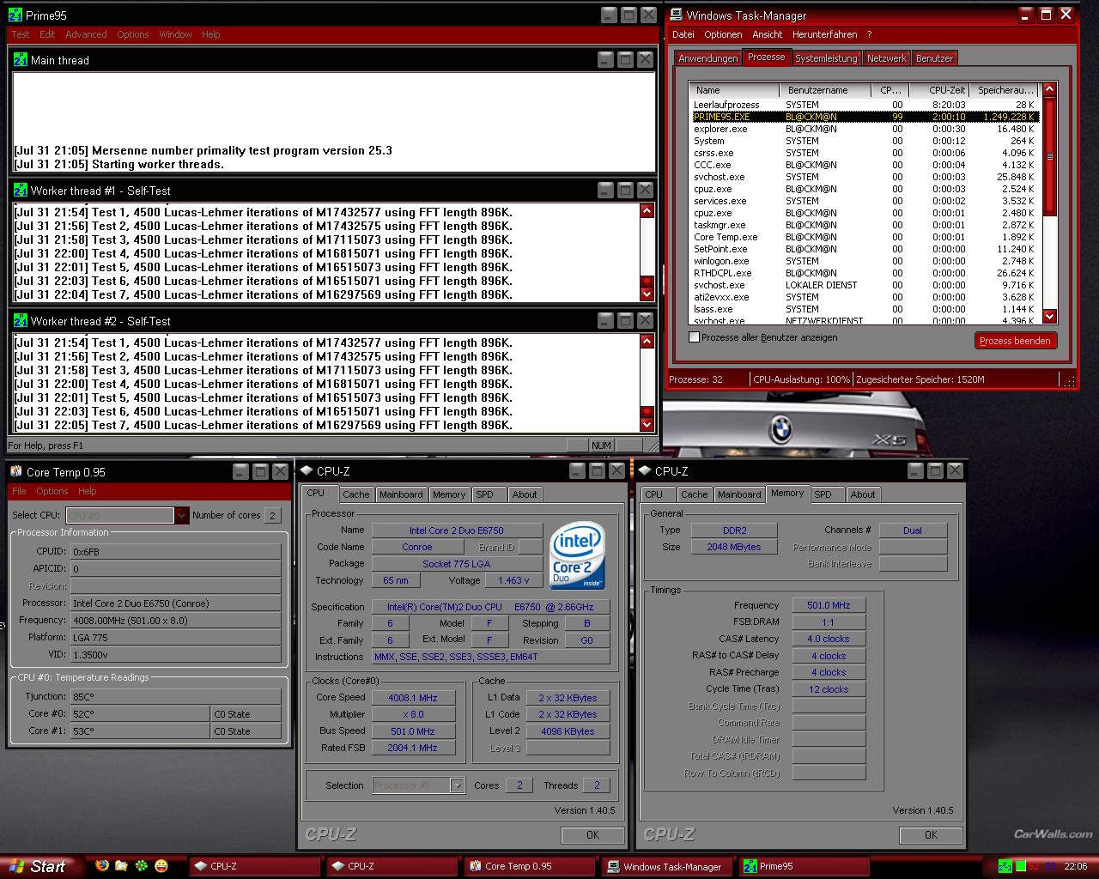
Task: Select the PRIME95.EXE process row
Action: tap(865, 117)
